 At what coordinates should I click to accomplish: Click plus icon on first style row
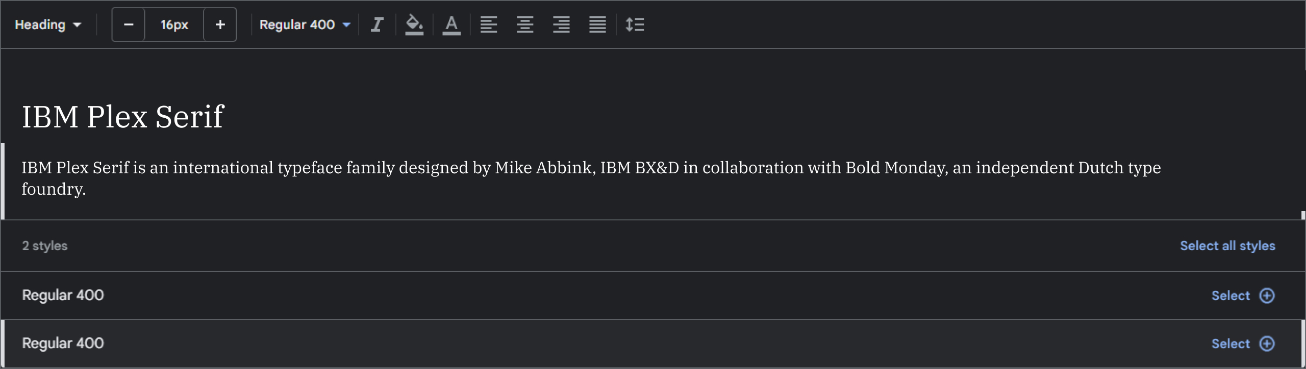(x=1267, y=296)
